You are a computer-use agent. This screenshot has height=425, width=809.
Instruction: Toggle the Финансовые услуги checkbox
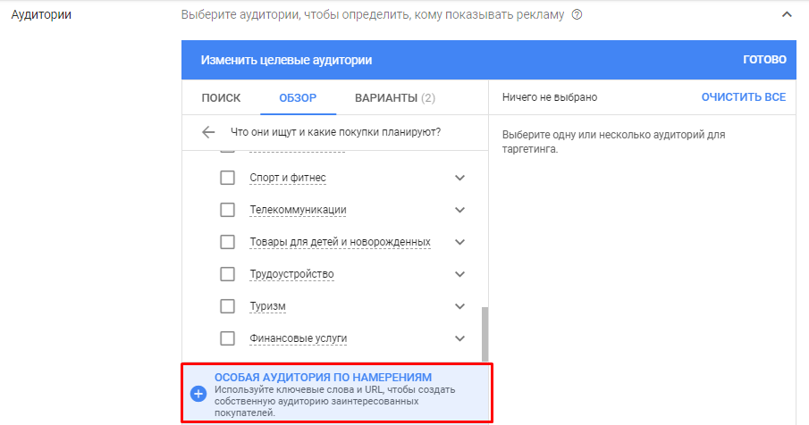pos(227,338)
